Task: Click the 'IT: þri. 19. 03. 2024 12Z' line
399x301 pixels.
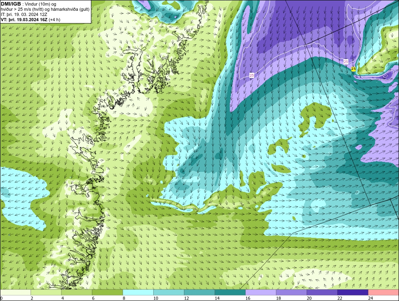Action: [x=24, y=14]
